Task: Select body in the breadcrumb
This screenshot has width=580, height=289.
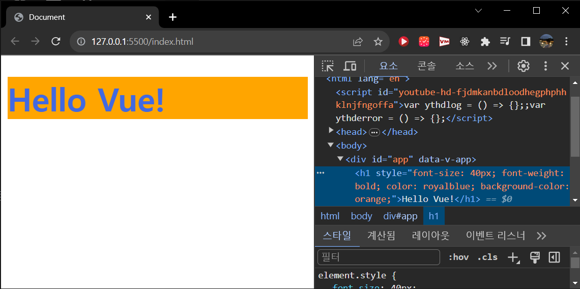Action: 361,216
